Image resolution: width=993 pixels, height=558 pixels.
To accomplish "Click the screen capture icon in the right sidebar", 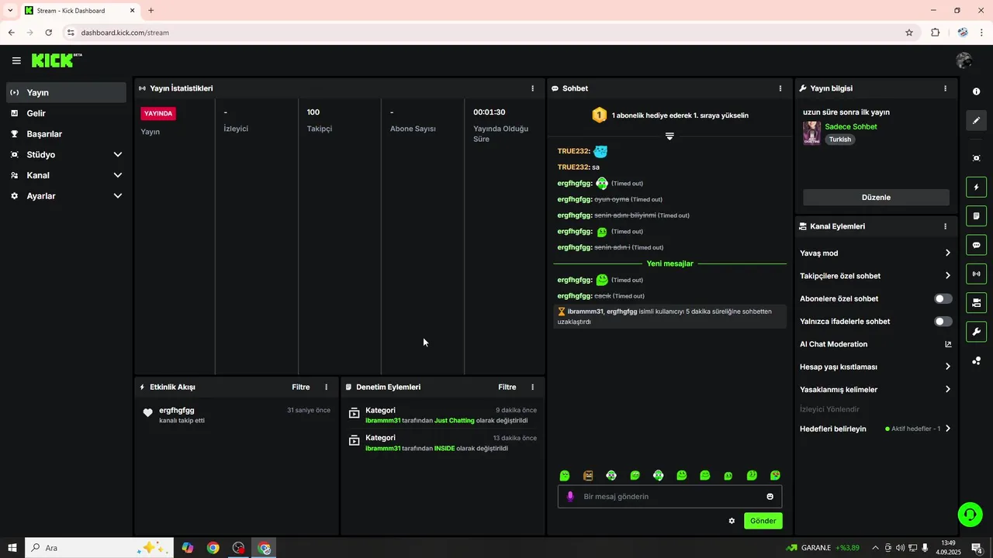I will (976, 158).
